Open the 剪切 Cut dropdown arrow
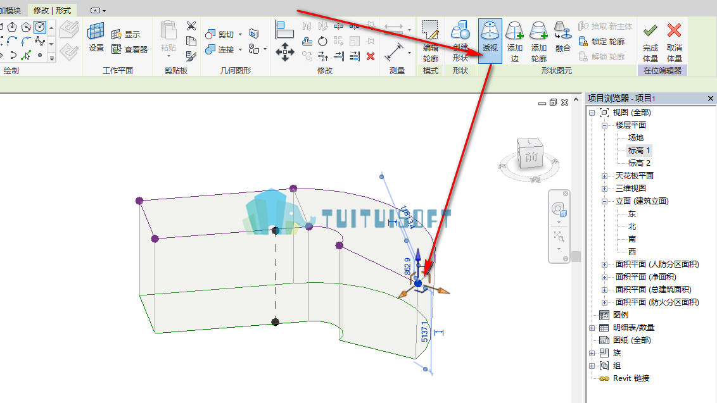Viewport: 717px width, 403px height. pyautogui.click(x=241, y=34)
